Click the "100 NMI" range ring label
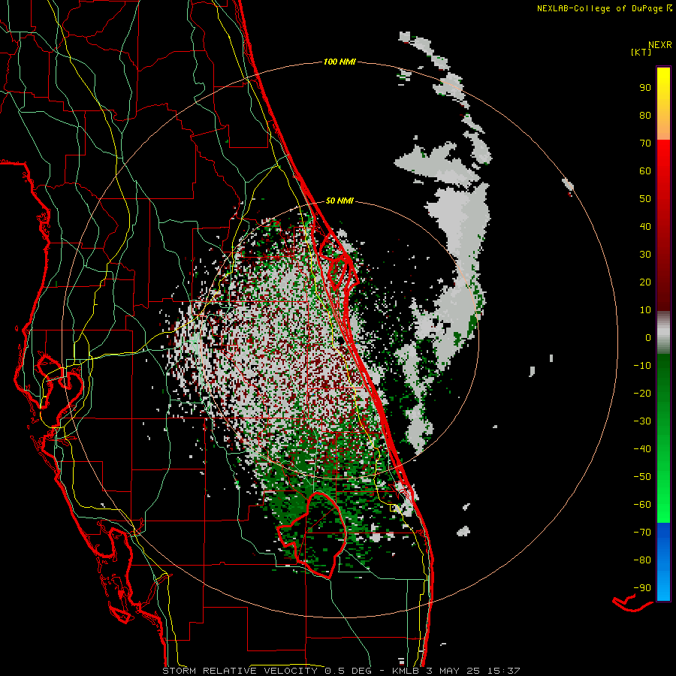 [340, 62]
